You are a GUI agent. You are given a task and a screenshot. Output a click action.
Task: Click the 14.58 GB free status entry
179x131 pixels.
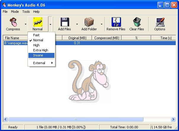(x=161, y=127)
